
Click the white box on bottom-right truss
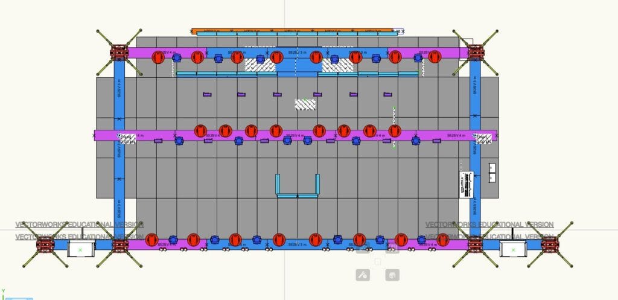click(512, 248)
